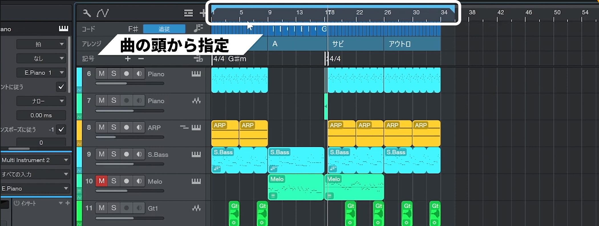The height and width of the screenshot is (226, 599).
Task: Click waveform icon on Gt1 track
Action: [x=196, y=208]
